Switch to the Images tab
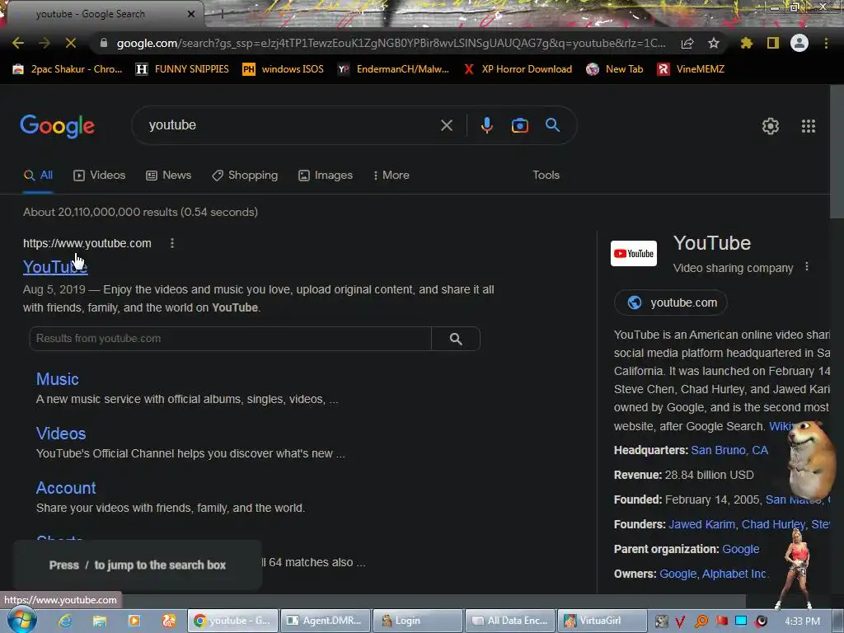Image resolution: width=844 pixels, height=633 pixels. 326,176
